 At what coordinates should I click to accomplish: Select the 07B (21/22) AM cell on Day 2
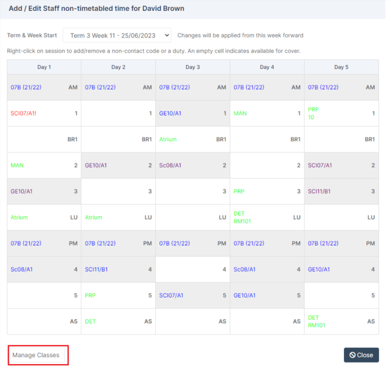click(118, 87)
